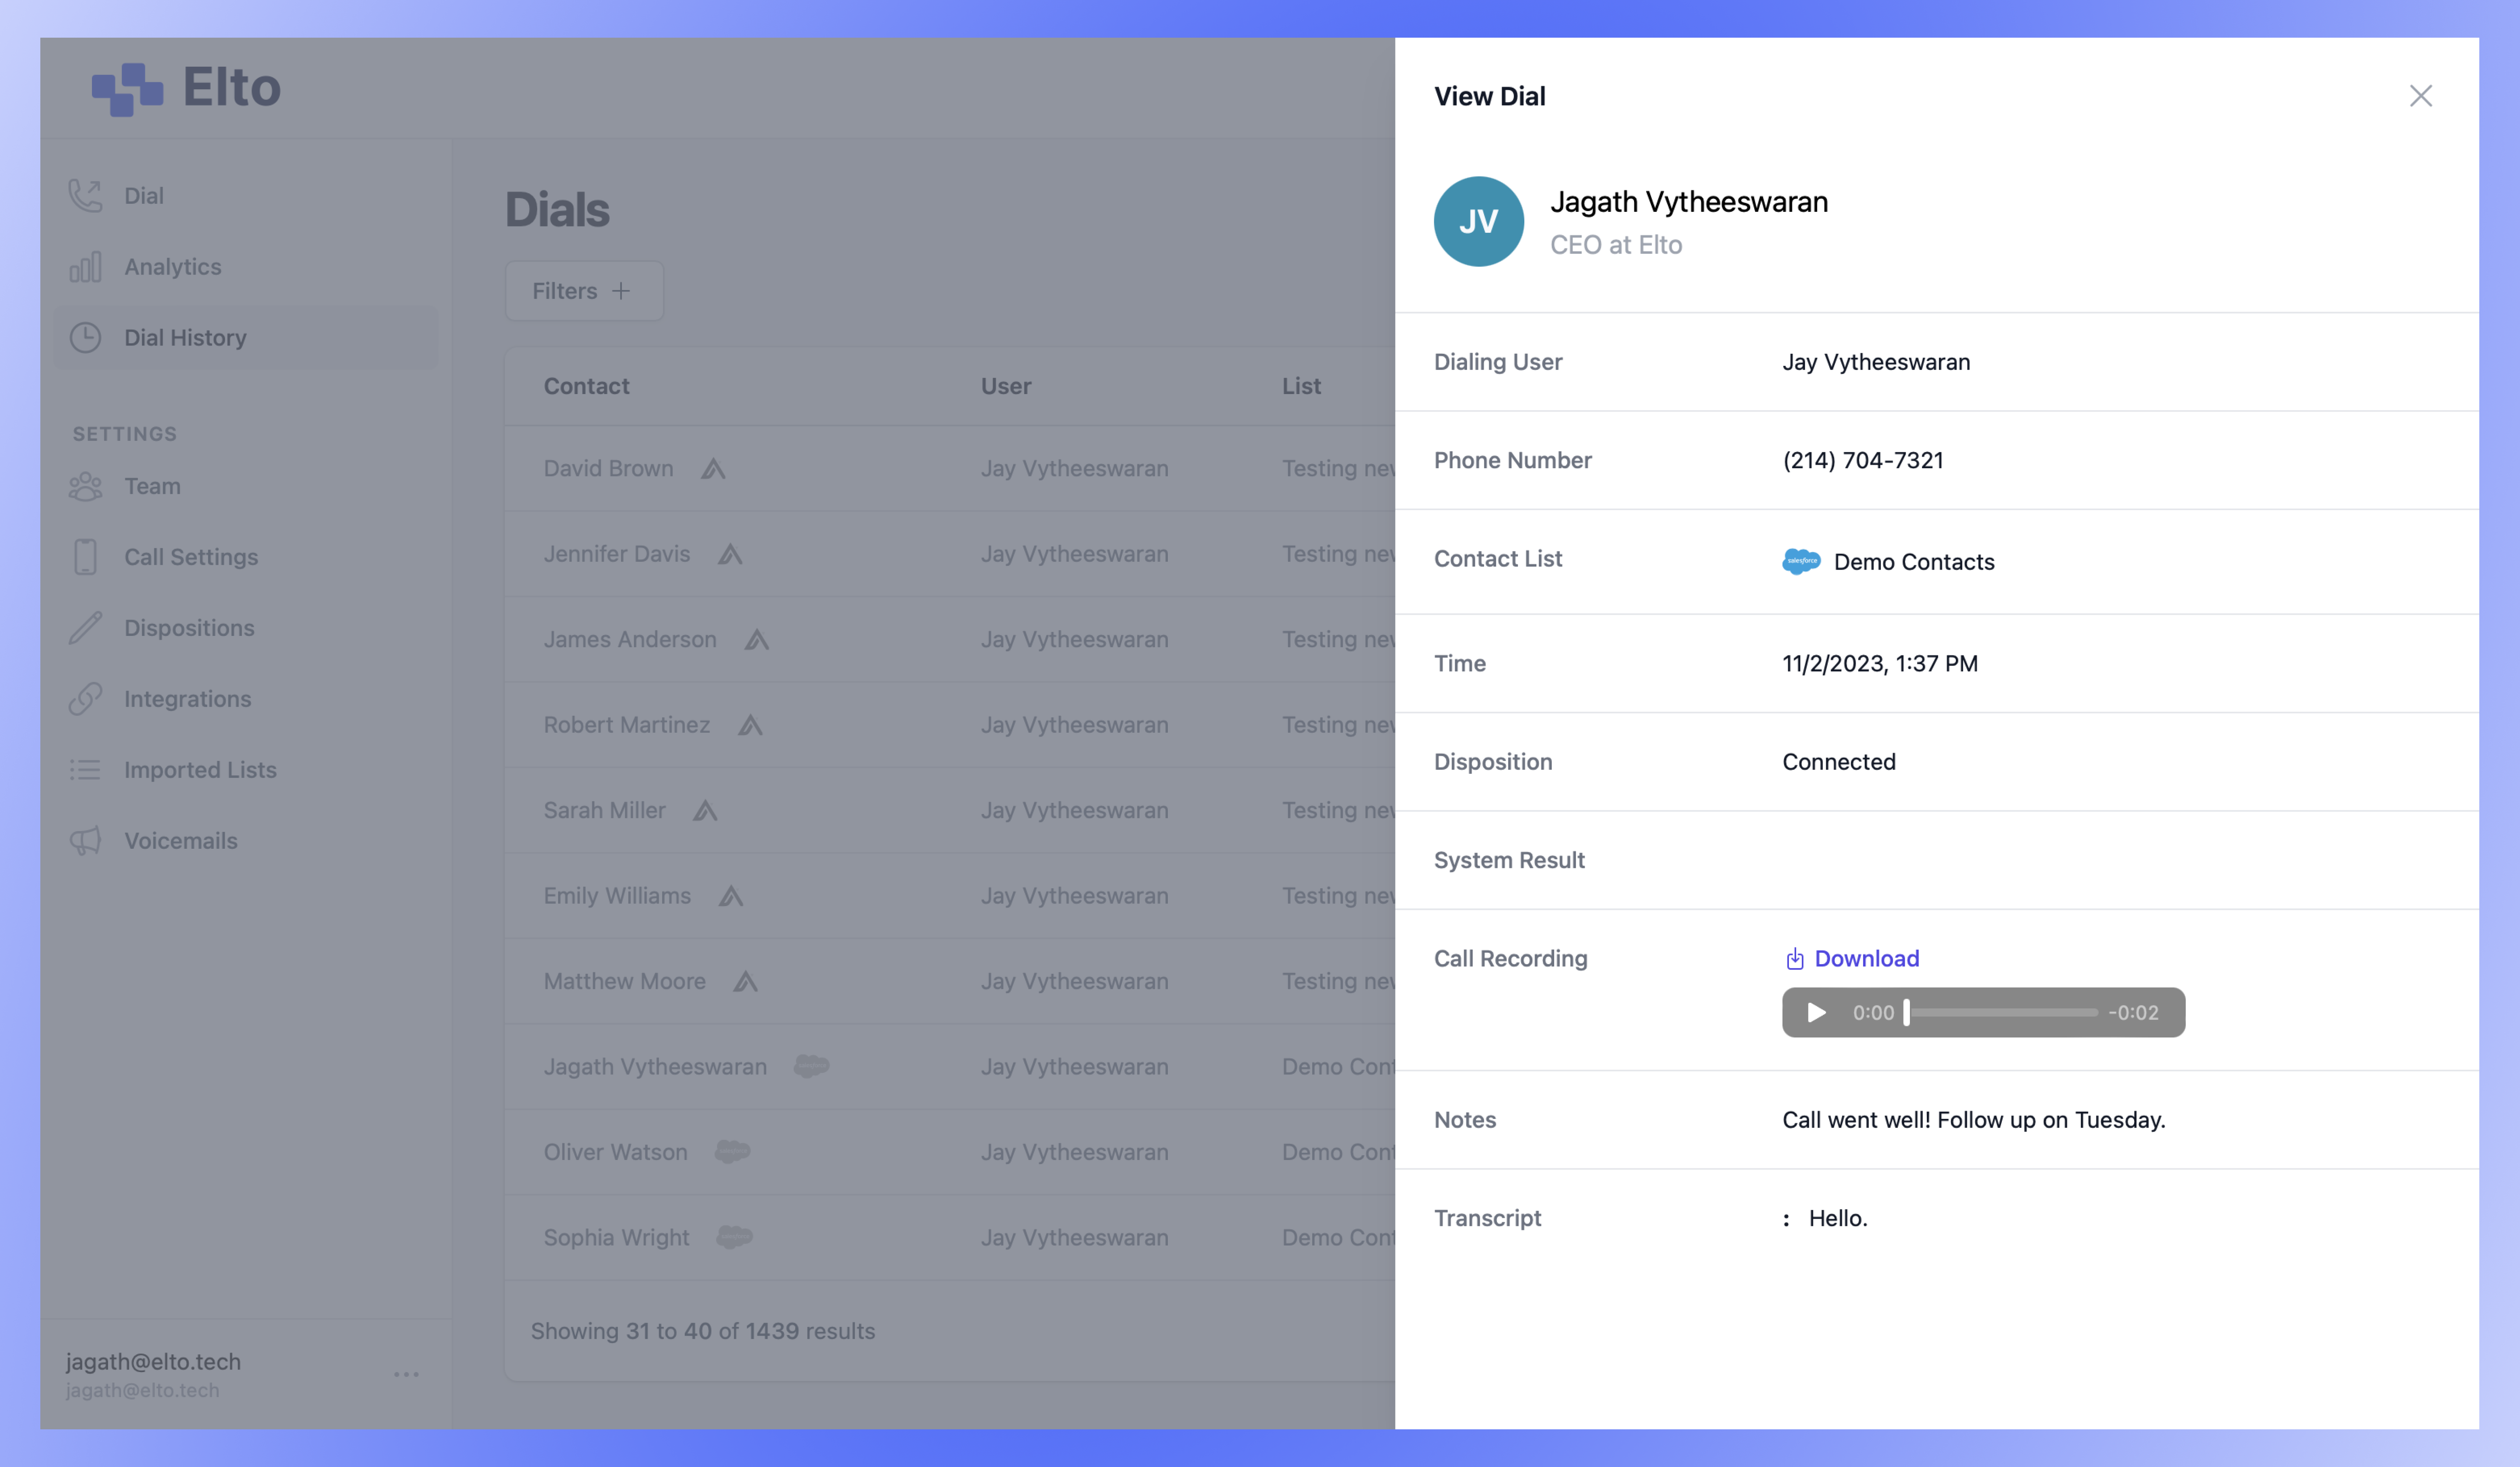Close the View Dial panel
Screen dimensions: 2520x1467
click(2420, 96)
